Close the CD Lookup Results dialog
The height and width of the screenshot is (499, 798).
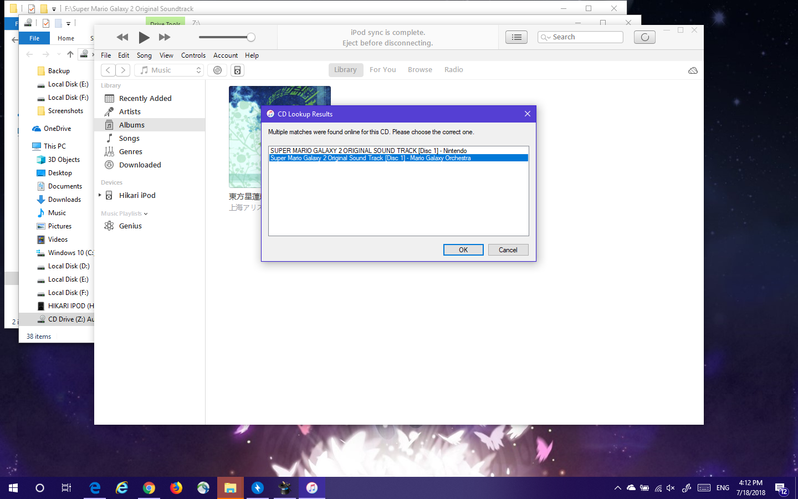[528, 114]
